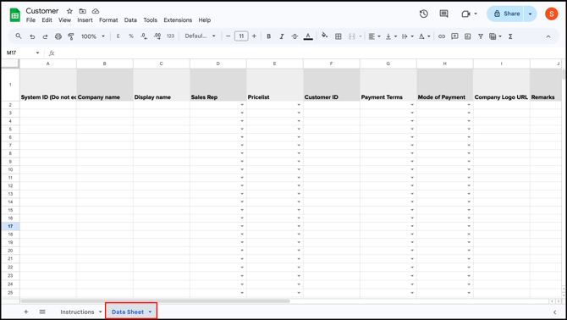The height and width of the screenshot is (320, 567).
Task: Open the all sheets list
Action: [42, 312]
